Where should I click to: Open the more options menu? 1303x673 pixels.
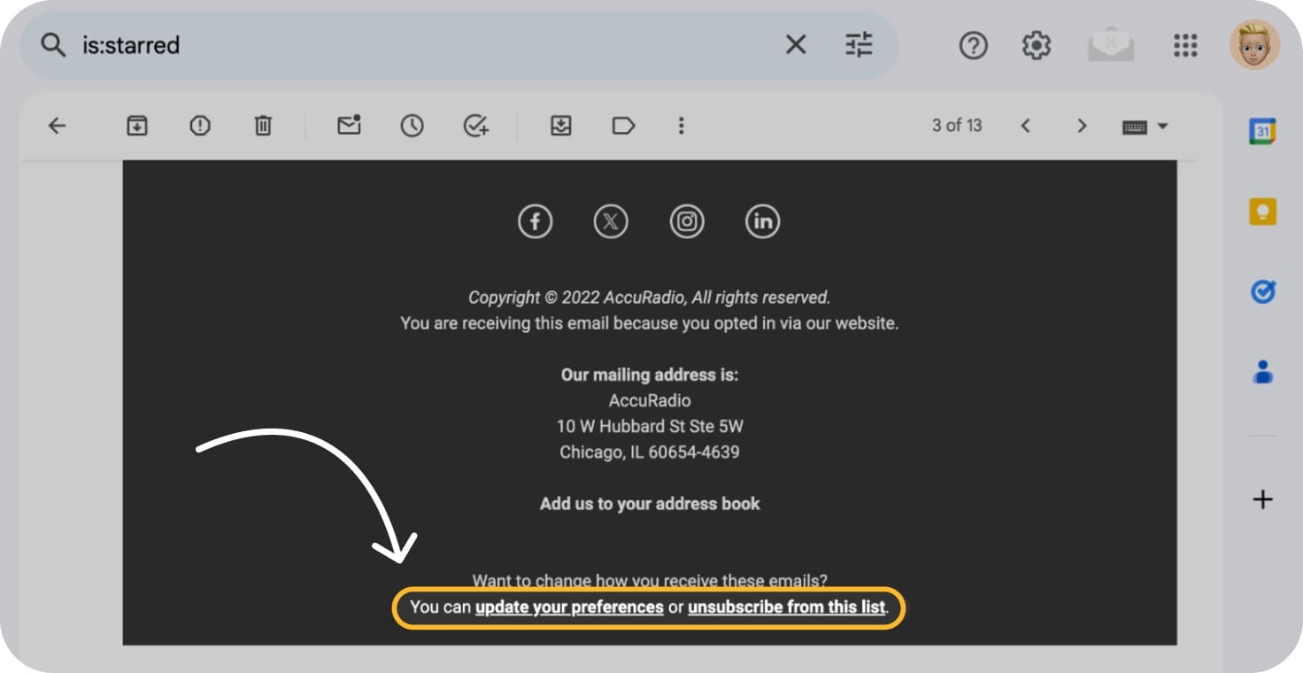click(681, 126)
